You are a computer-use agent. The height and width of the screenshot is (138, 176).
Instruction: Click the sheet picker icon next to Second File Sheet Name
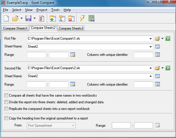click(157, 76)
